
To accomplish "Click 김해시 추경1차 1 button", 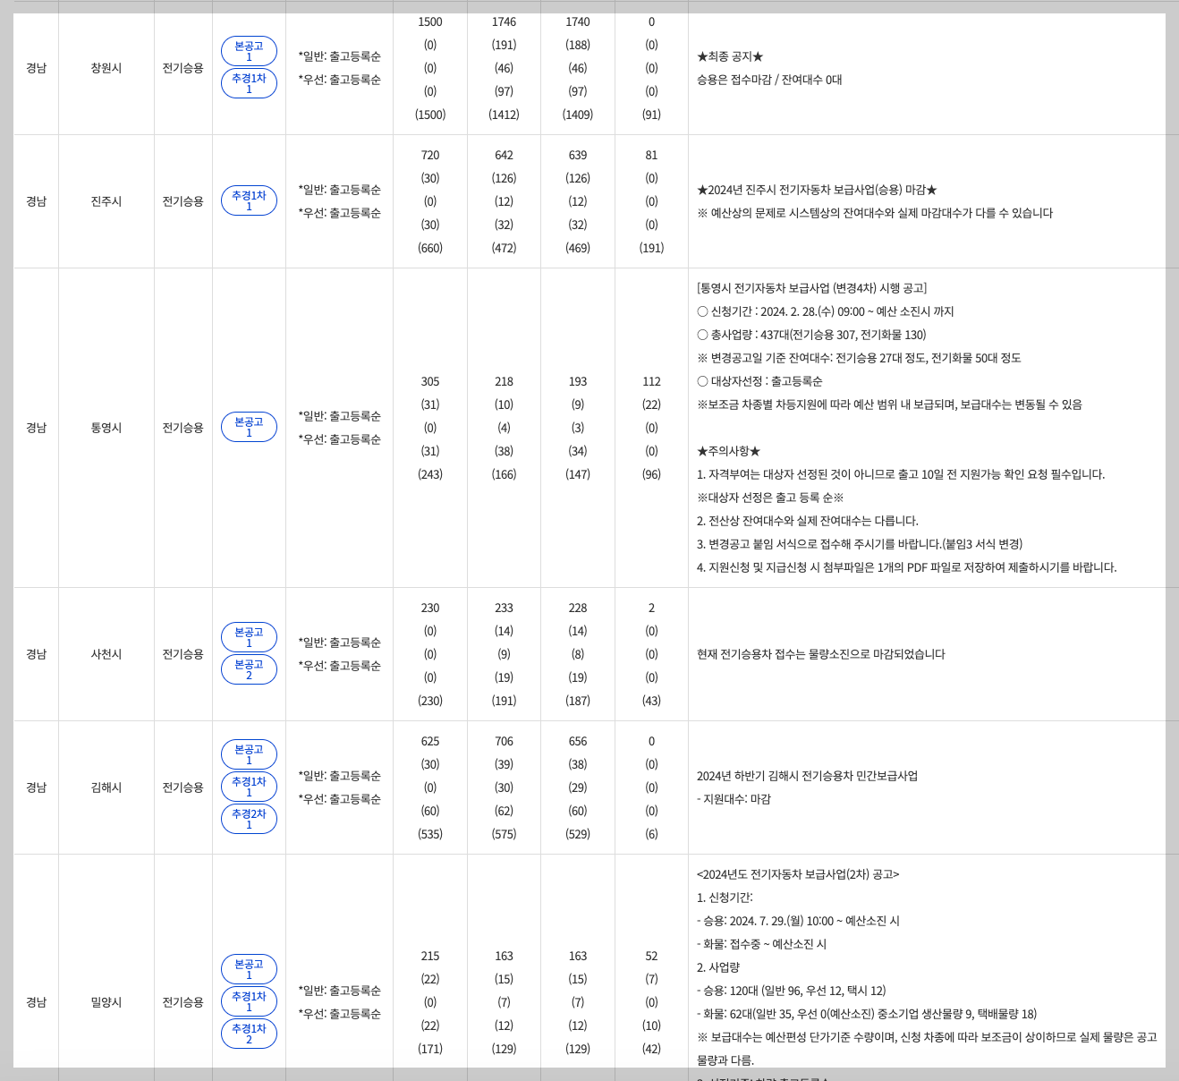I will tap(249, 787).
